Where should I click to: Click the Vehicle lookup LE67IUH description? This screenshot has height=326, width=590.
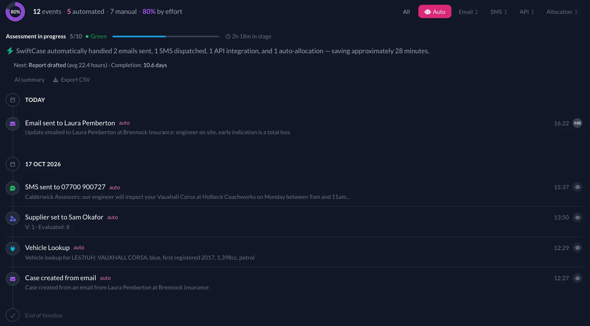click(x=140, y=257)
